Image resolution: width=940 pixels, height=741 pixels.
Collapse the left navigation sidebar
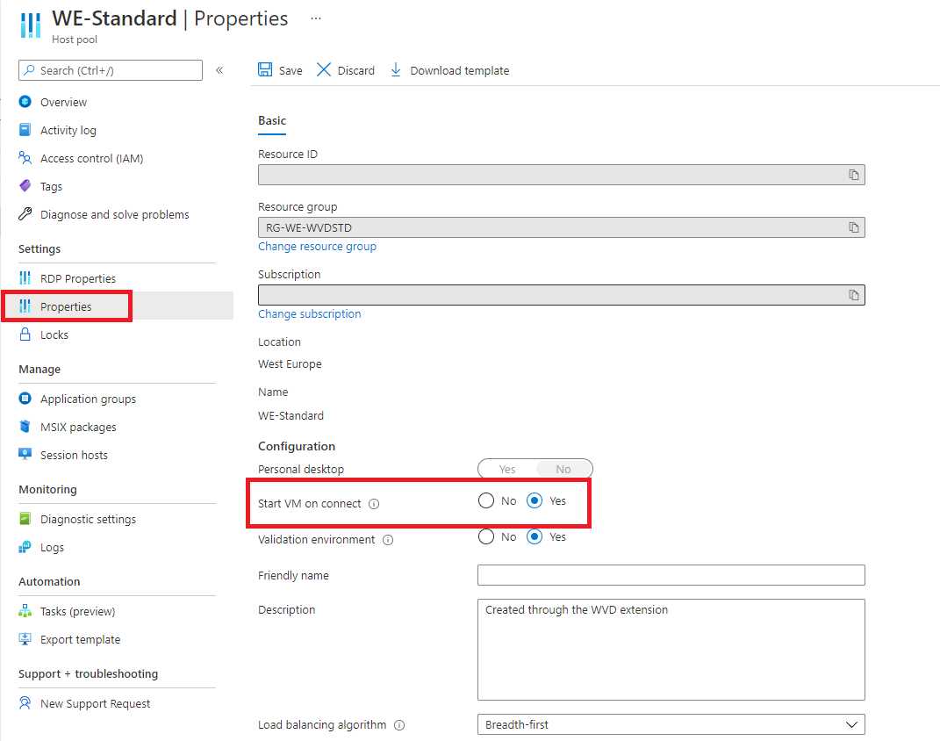220,70
